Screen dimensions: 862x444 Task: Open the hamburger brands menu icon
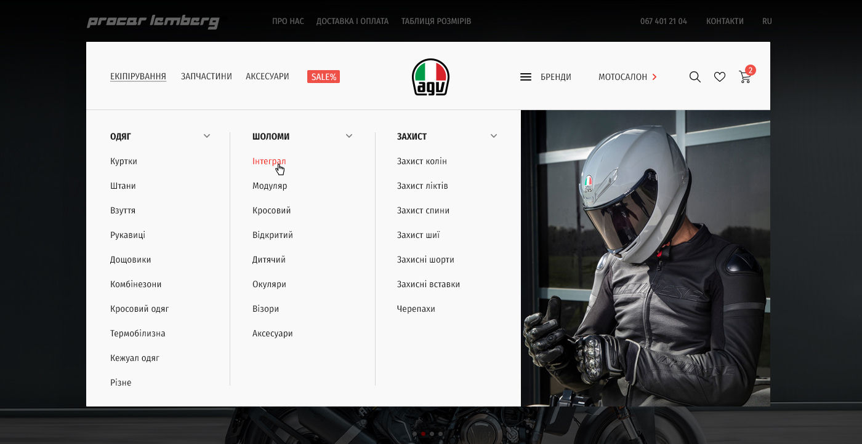pyautogui.click(x=526, y=77)
